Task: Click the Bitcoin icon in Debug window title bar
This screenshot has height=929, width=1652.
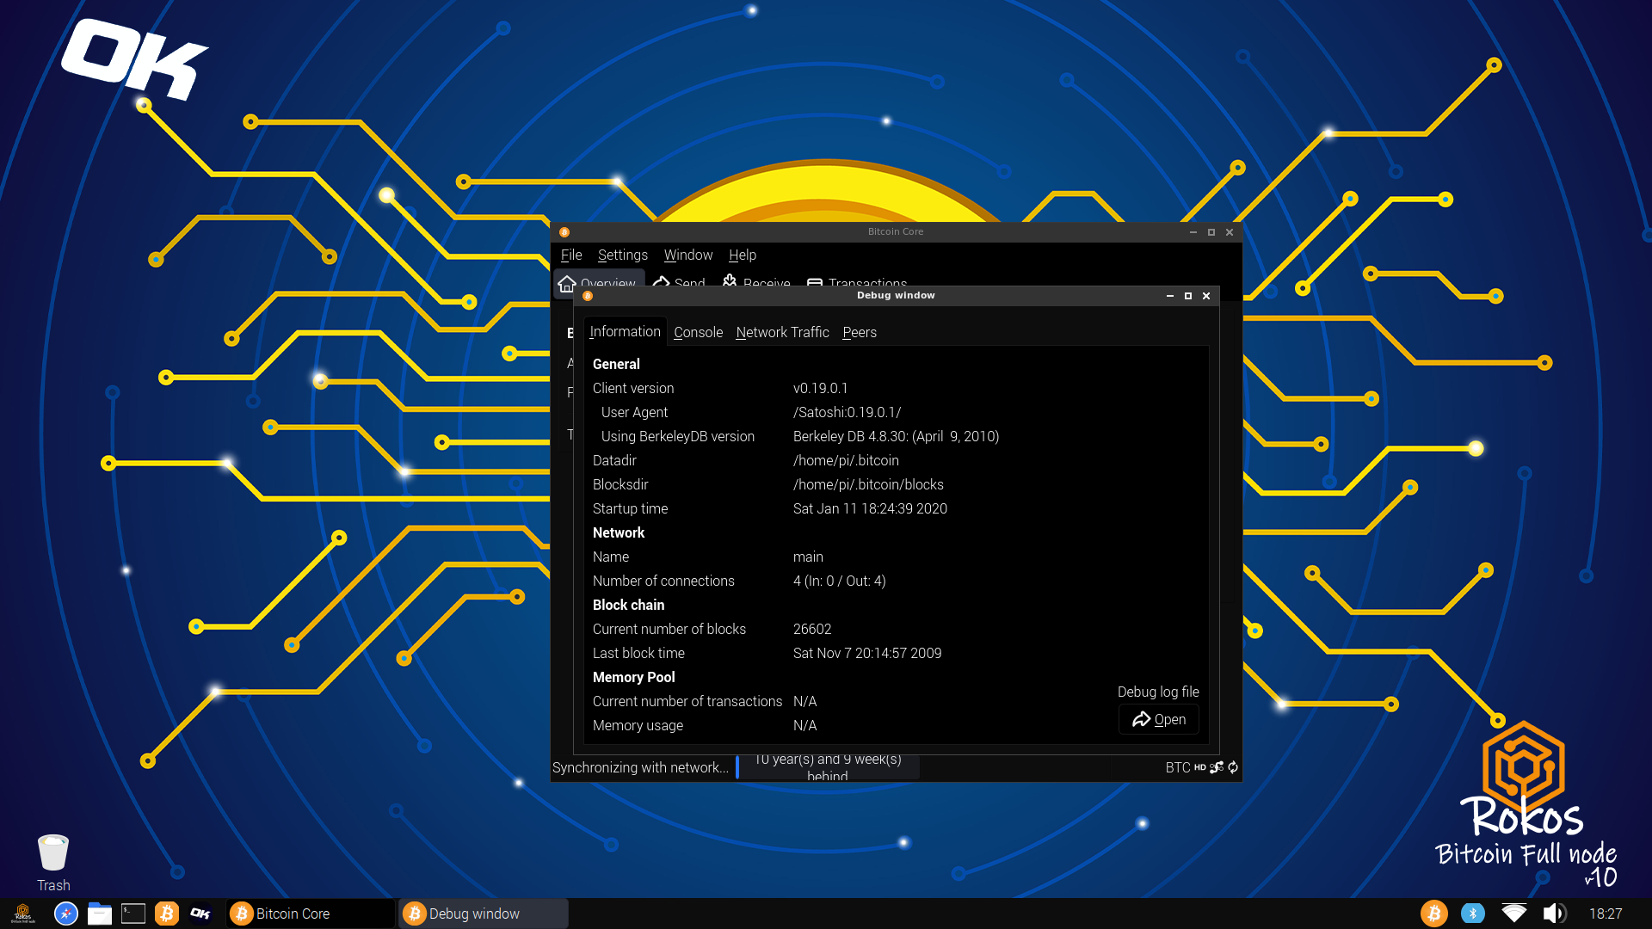Action: (588, 296)
